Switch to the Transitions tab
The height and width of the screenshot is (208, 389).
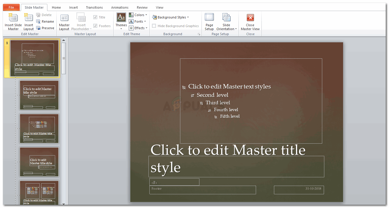coord(94,7)
